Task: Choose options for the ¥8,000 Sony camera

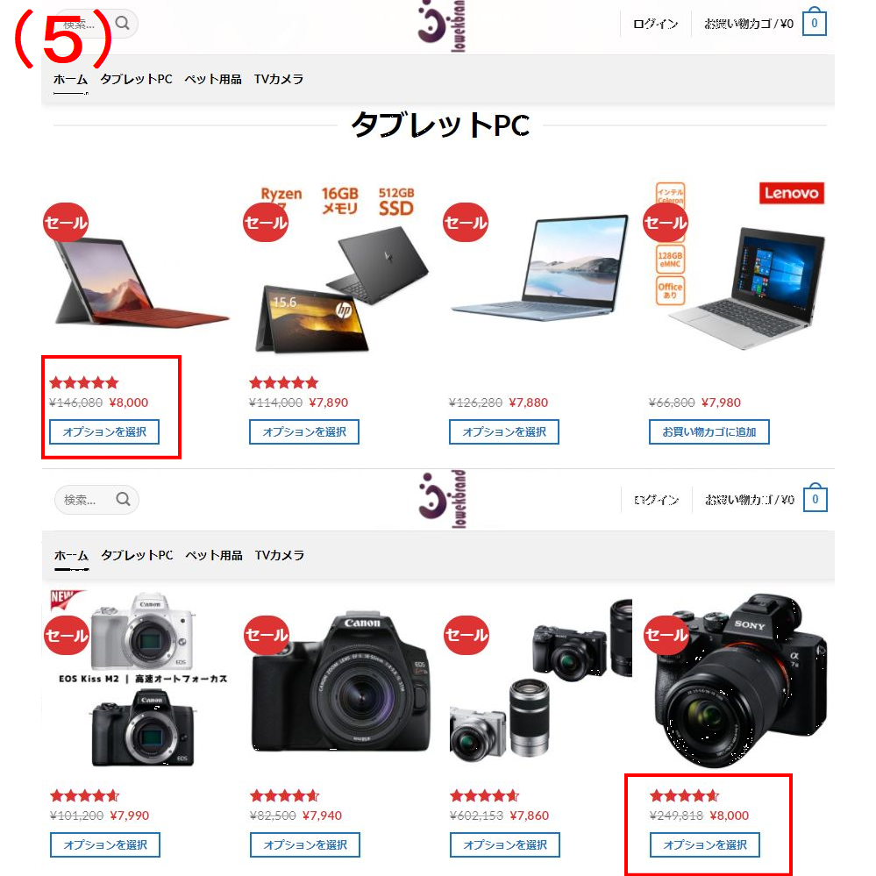Action: (705, 844)
